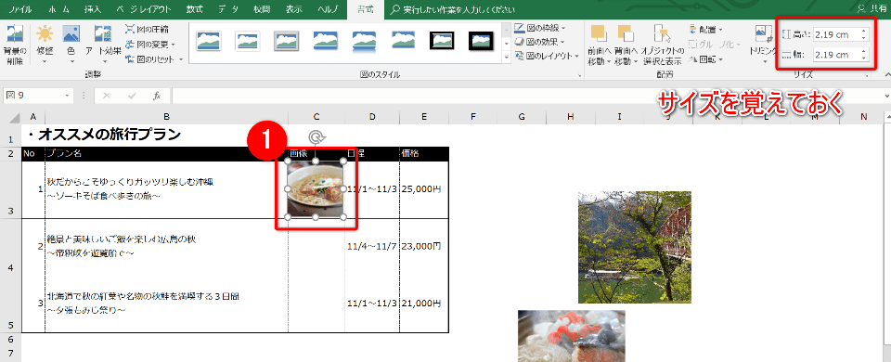Open the size group dialog launcher

(867, 75)
